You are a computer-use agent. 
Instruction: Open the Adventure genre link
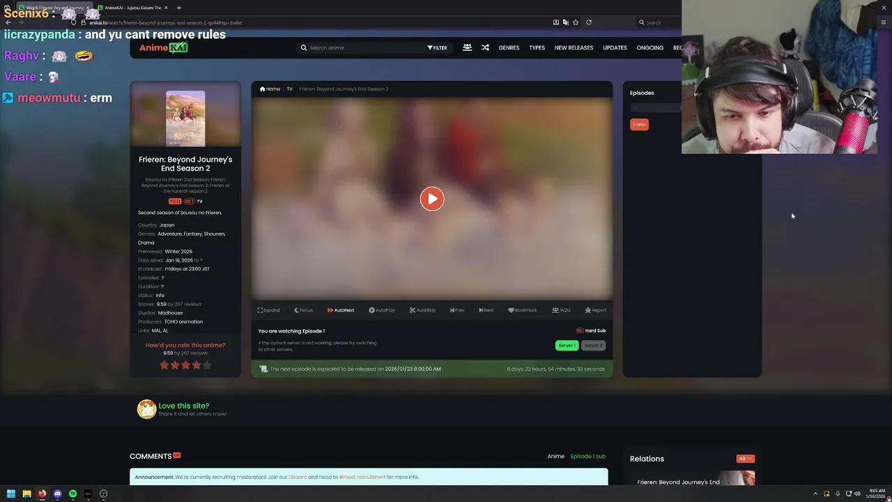(169, 234)
